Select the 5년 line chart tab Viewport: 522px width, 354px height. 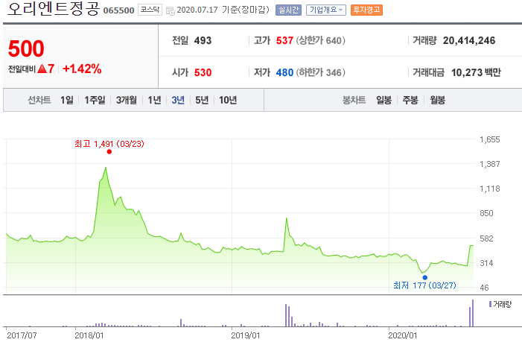(202, 100)
